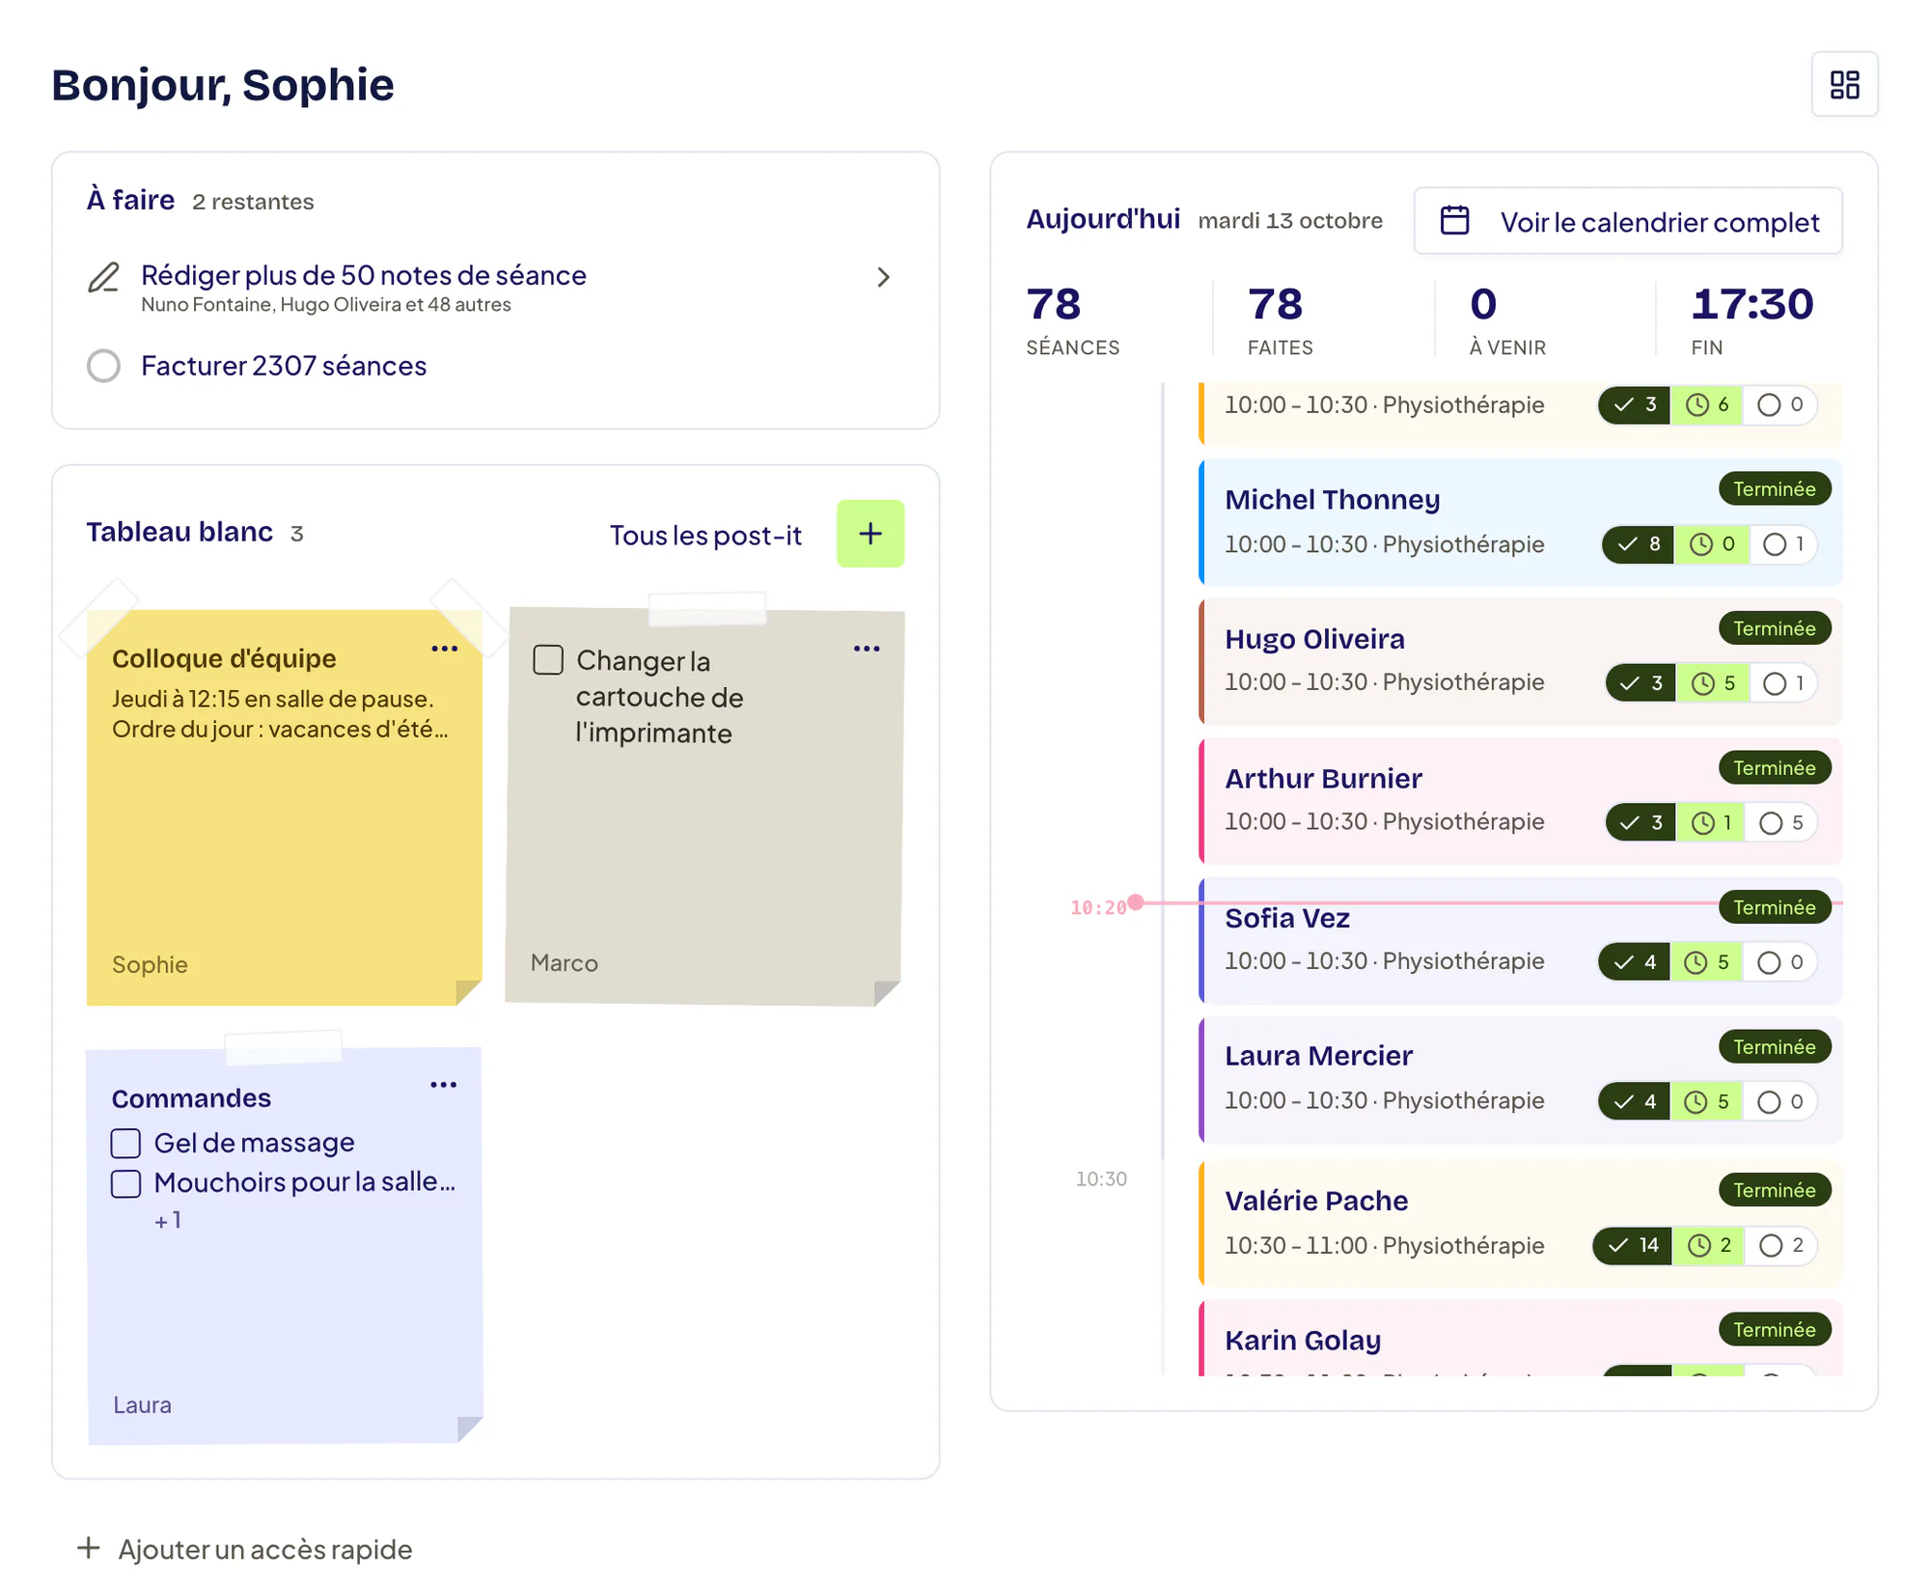This screenshot has width=1930, height=1578.
Task: Click the plus icon for accès rapide
Action: (x=88, y=1548)
